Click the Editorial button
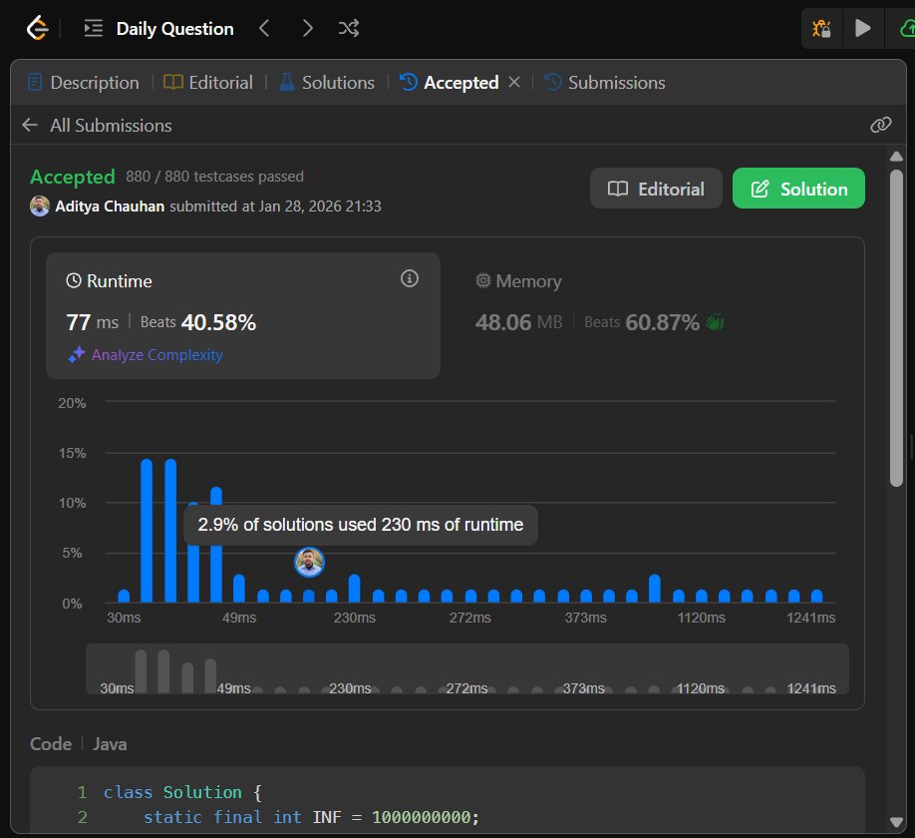The image size is (915, 838). tap(656, 189)
